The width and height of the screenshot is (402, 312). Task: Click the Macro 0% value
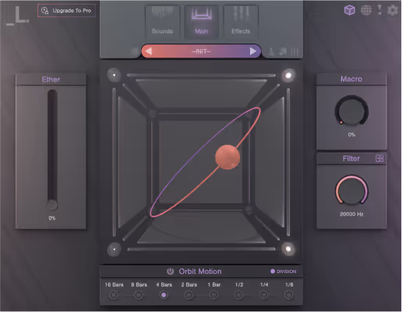(351, 135)
